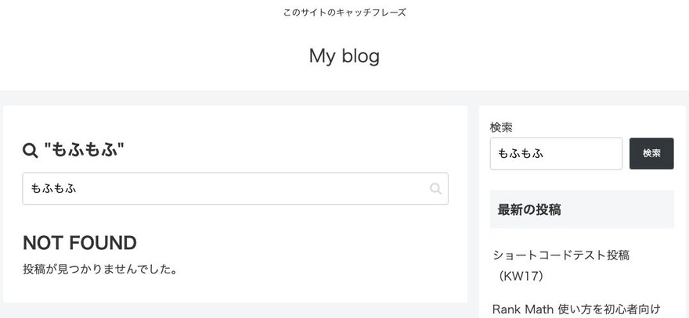The height and width of the screenshot is (318, 689).
Task: Click the 検索 label above sidebar field
Action: 501,127
